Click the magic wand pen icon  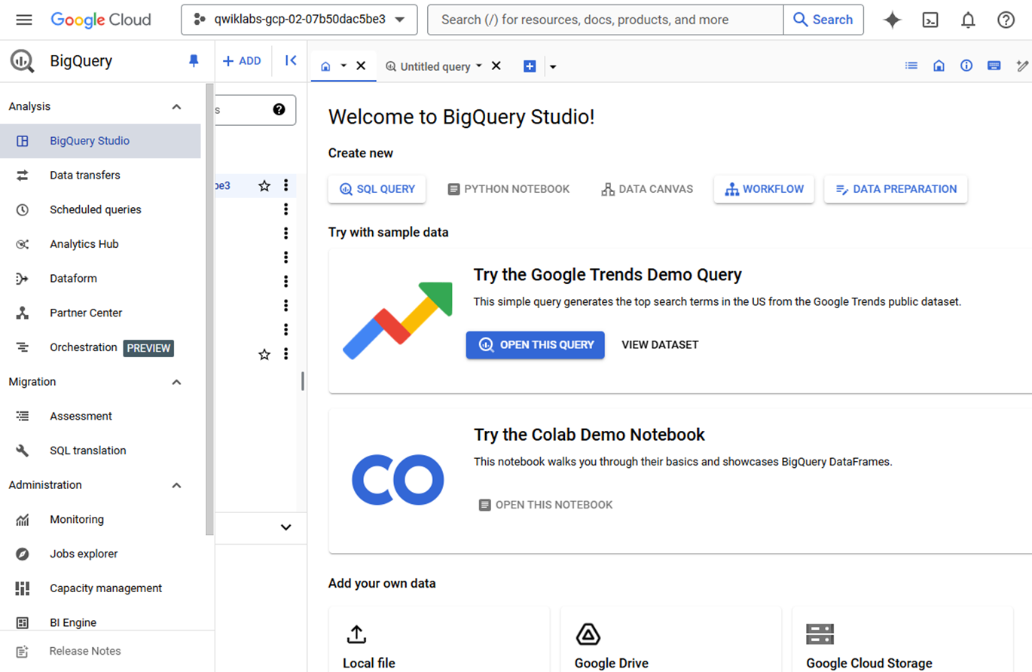click(x=1022, y=66)
